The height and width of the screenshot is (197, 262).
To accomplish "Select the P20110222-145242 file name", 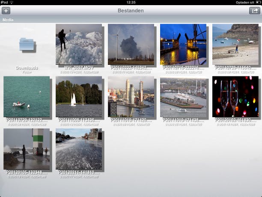I will pyautogui.click(x=131, y=68).
